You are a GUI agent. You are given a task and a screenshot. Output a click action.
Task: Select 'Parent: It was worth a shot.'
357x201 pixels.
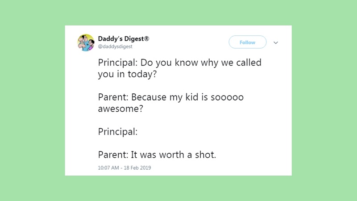(x=157, y=155)
